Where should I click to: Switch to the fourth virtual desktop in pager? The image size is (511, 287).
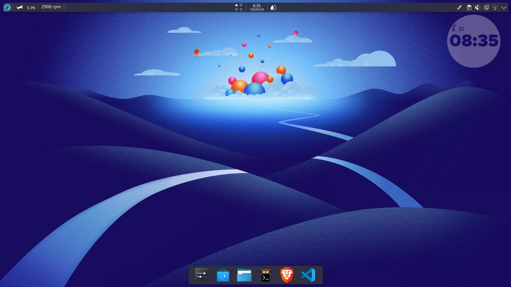[241, 10]
